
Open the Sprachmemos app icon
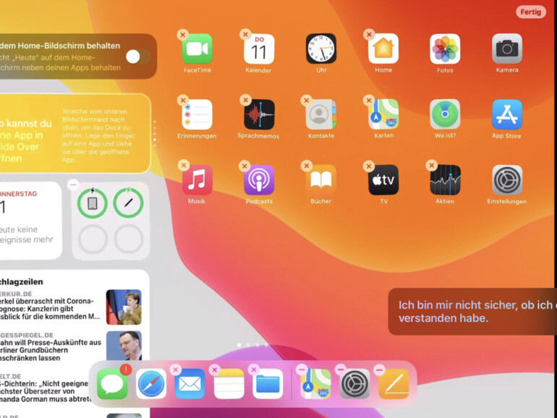coord(259,114)
